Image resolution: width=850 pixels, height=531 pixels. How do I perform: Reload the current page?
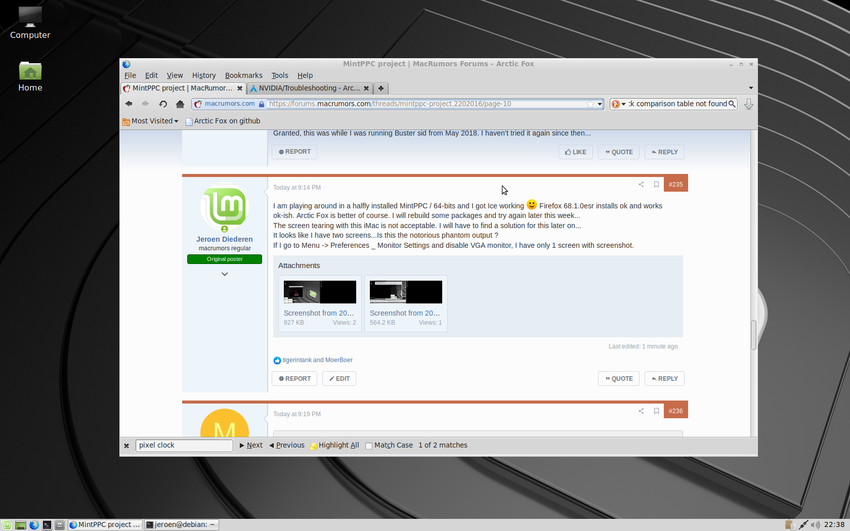[163, 104]
